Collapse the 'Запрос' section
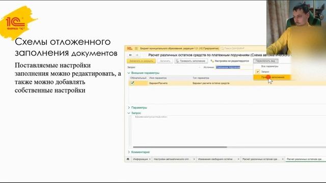Viewport: 326px width, 183px height. 134,113
